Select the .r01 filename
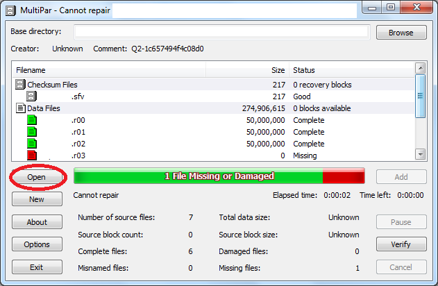Viewport: 438px width, 286px height. point(78,132)
